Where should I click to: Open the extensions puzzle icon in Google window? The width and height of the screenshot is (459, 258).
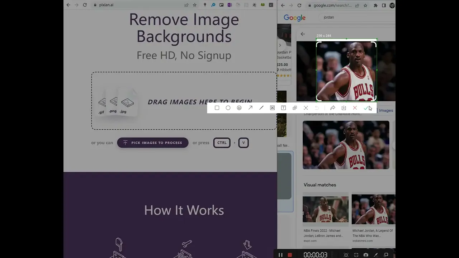375,5
